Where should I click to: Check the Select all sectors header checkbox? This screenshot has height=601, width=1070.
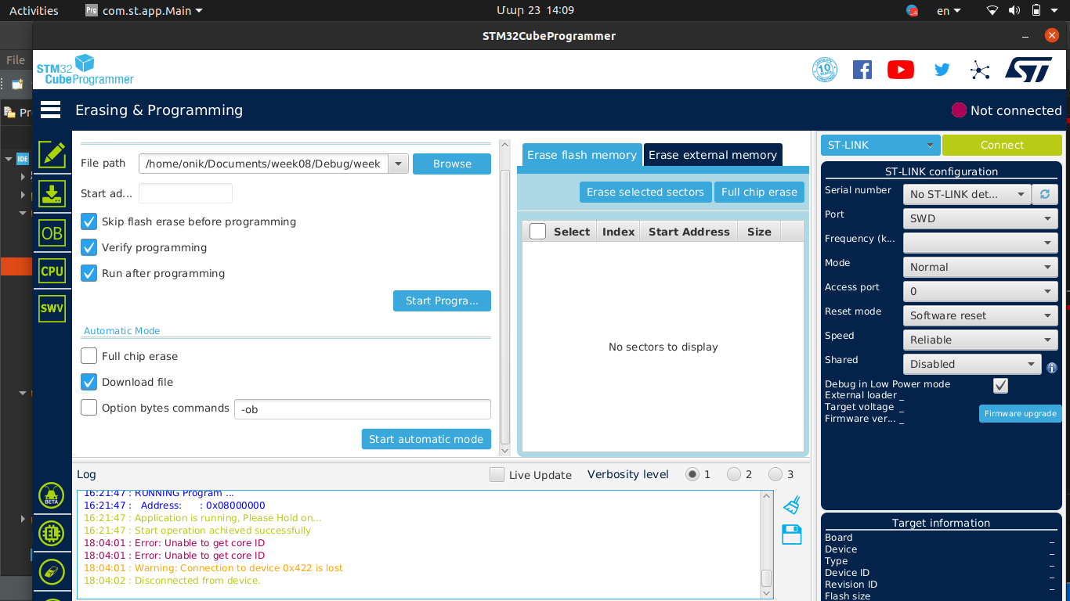click(x=537, y=232)
